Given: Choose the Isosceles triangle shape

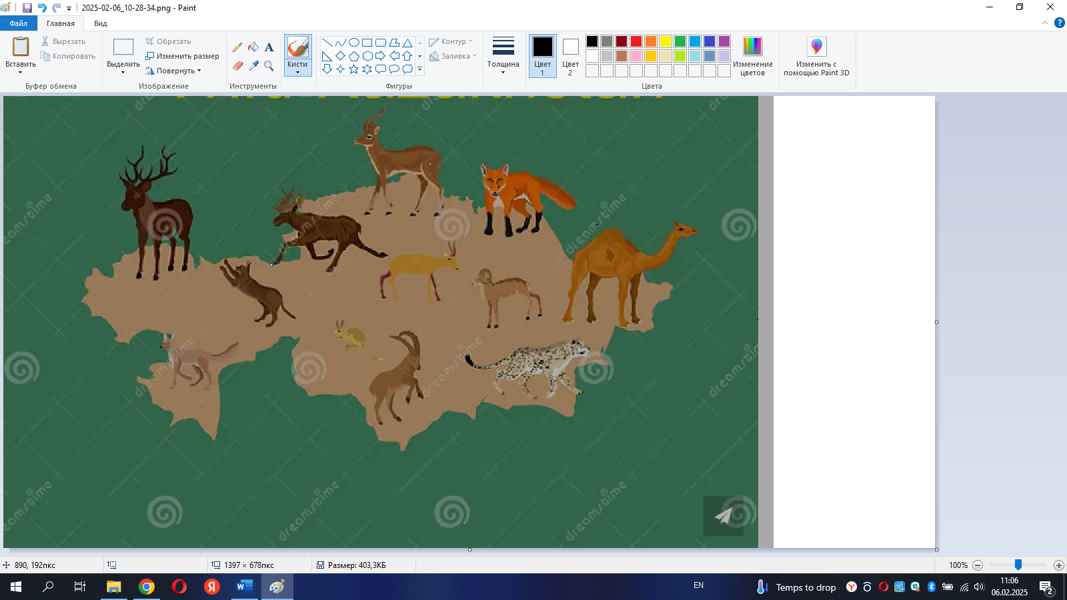Looking at the screenshot, I should (x=407, y=43).
